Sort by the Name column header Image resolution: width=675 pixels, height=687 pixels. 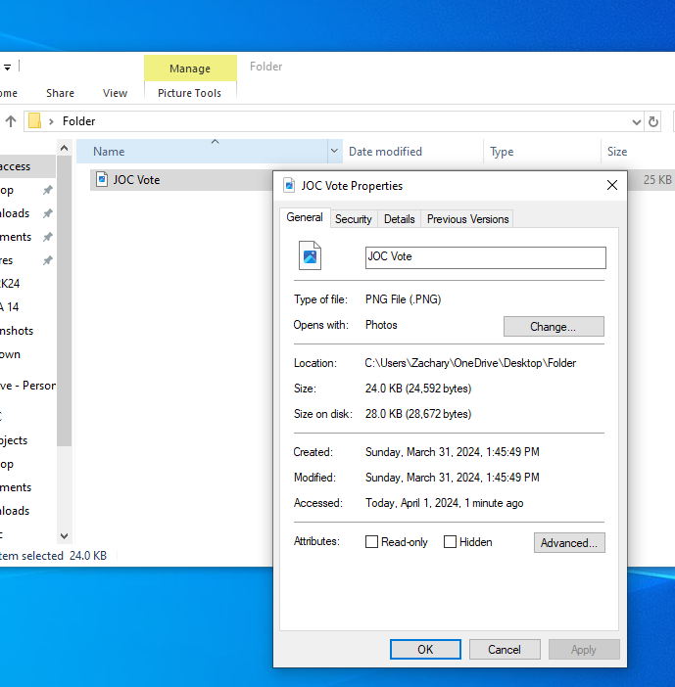click(x=202, y=151)
